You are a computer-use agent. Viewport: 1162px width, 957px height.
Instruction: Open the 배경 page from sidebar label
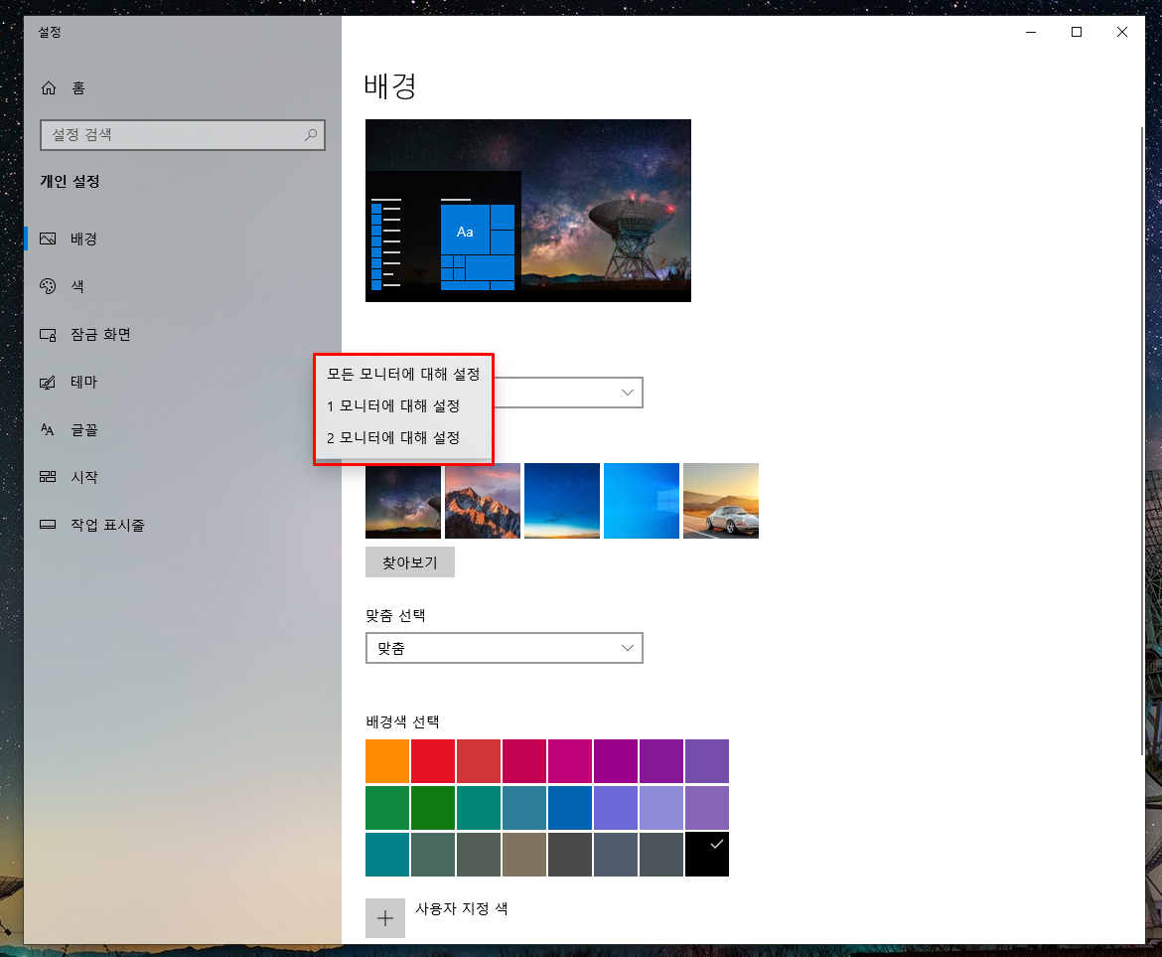tap(83, 239)
